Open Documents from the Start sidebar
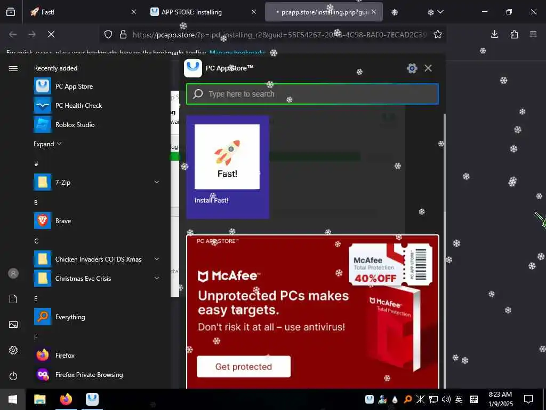The width and height of the screenshot is (546, 410). coord(13,299)
